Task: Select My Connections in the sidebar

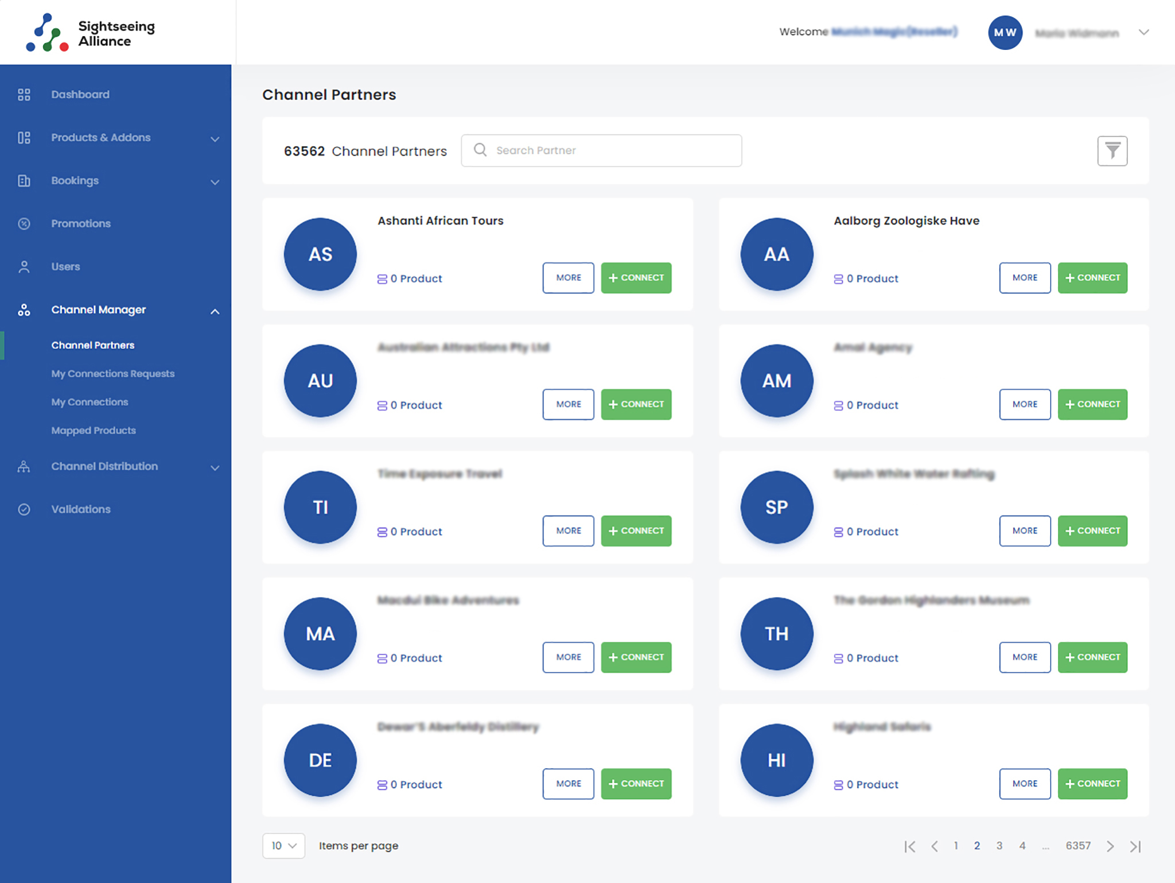Action: click(90, 402)
